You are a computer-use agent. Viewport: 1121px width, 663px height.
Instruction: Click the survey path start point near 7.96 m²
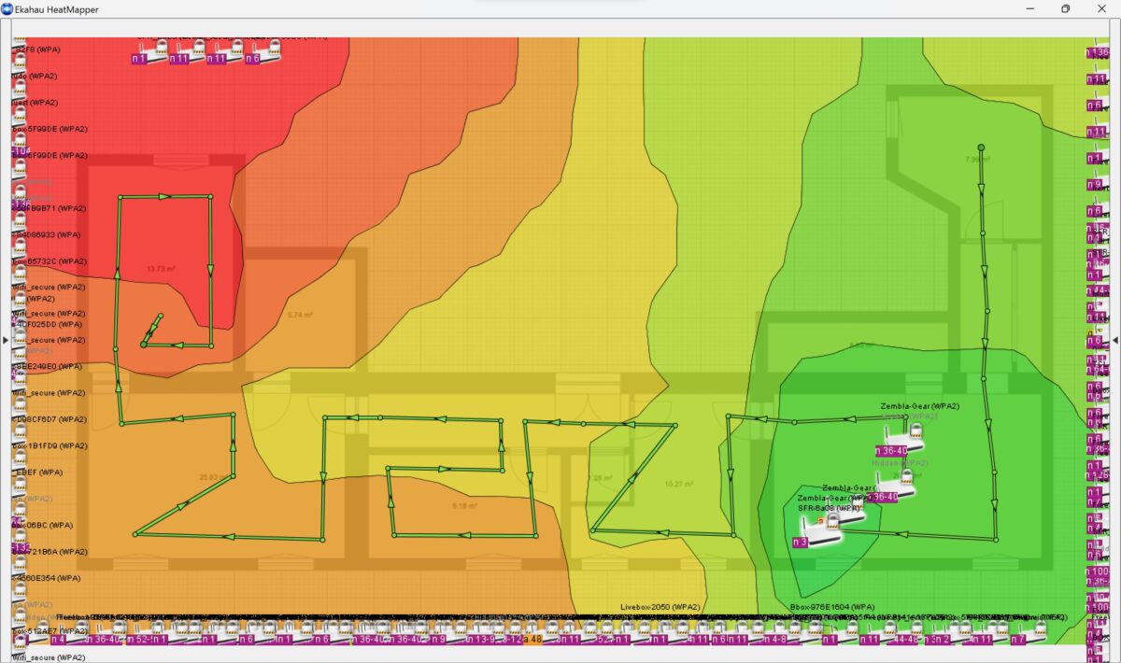(x=981, y=148)
